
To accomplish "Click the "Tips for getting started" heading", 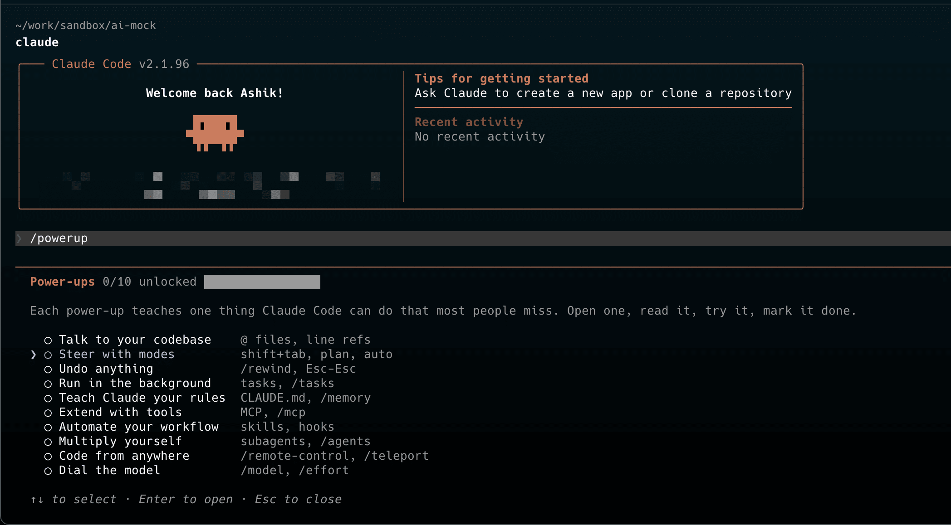I will click(501, 78).
